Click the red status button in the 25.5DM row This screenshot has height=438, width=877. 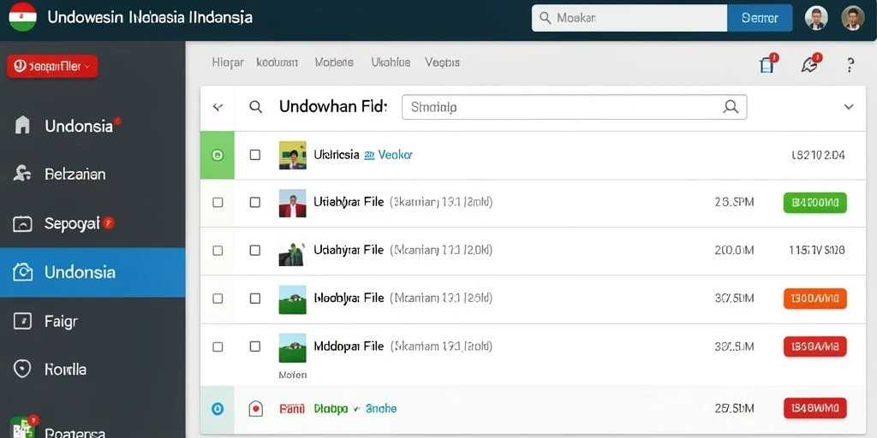815,408
